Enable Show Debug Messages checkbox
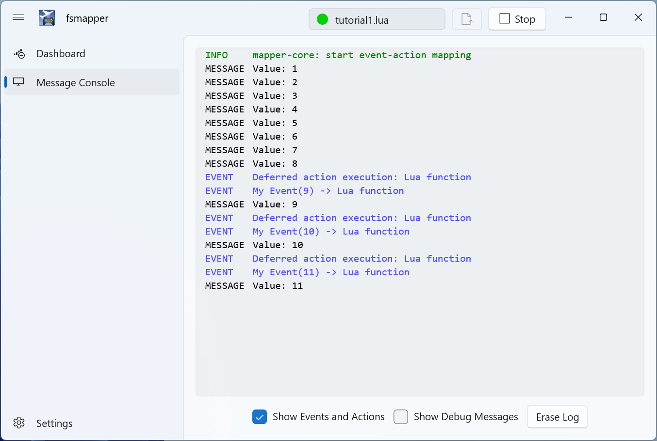This screenshot has width=657, height=441. 401,417
